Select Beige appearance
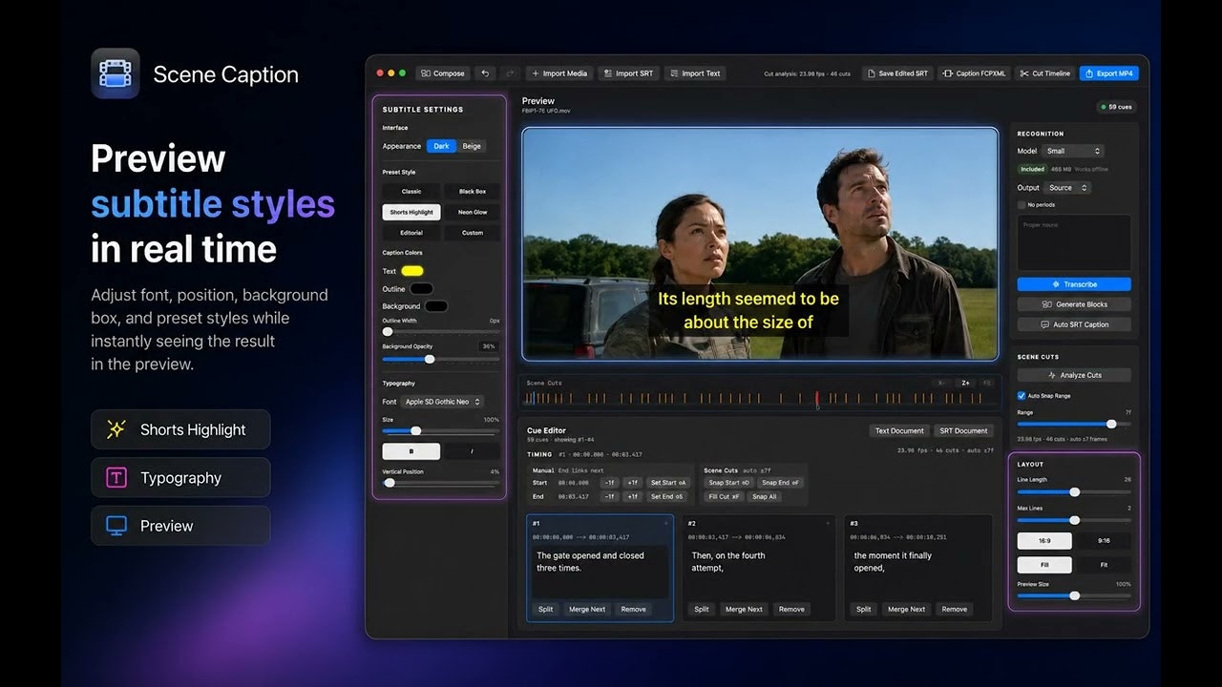The width and height of the screenshot is (1222, 687). (x=472, y=146)
